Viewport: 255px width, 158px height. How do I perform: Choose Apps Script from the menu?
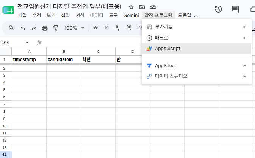click(197, 49)
